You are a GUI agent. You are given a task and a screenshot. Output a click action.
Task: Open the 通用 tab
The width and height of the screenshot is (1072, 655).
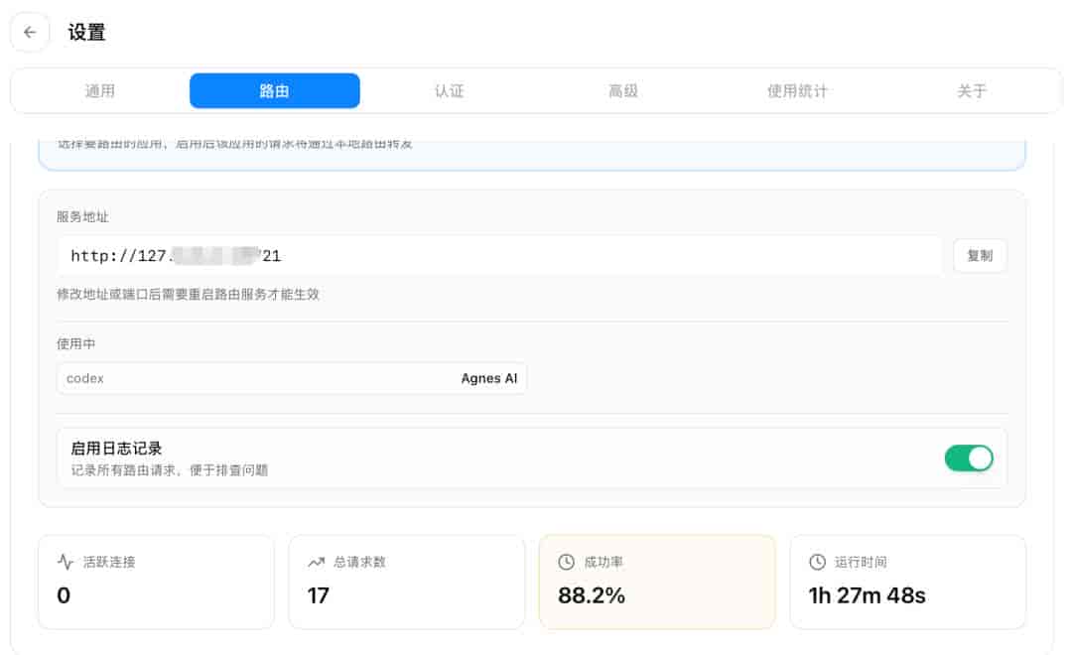pyautogui.click(x=100, y=91)
